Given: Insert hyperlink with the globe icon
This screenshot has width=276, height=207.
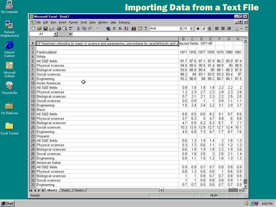Looking at the screenshot, I should click(108, 28).
